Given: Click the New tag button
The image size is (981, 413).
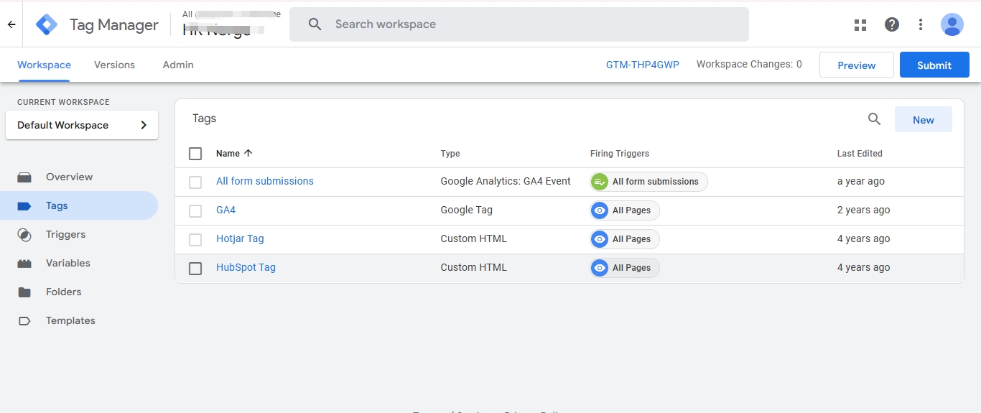Looking at the screenshot, I should 924,120.
